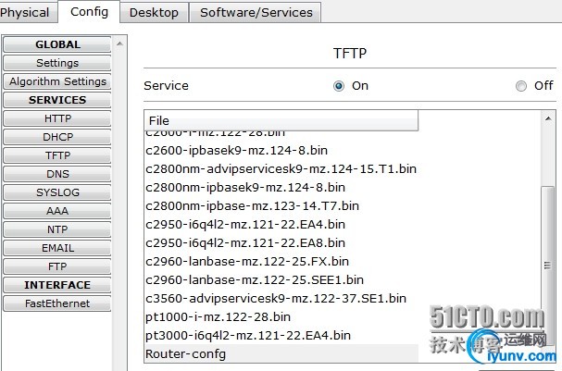
Task: Pick c2960-lanbase-mz.122-25.FX.bin file
Action: pyautogui.click(x=247, y=261)
